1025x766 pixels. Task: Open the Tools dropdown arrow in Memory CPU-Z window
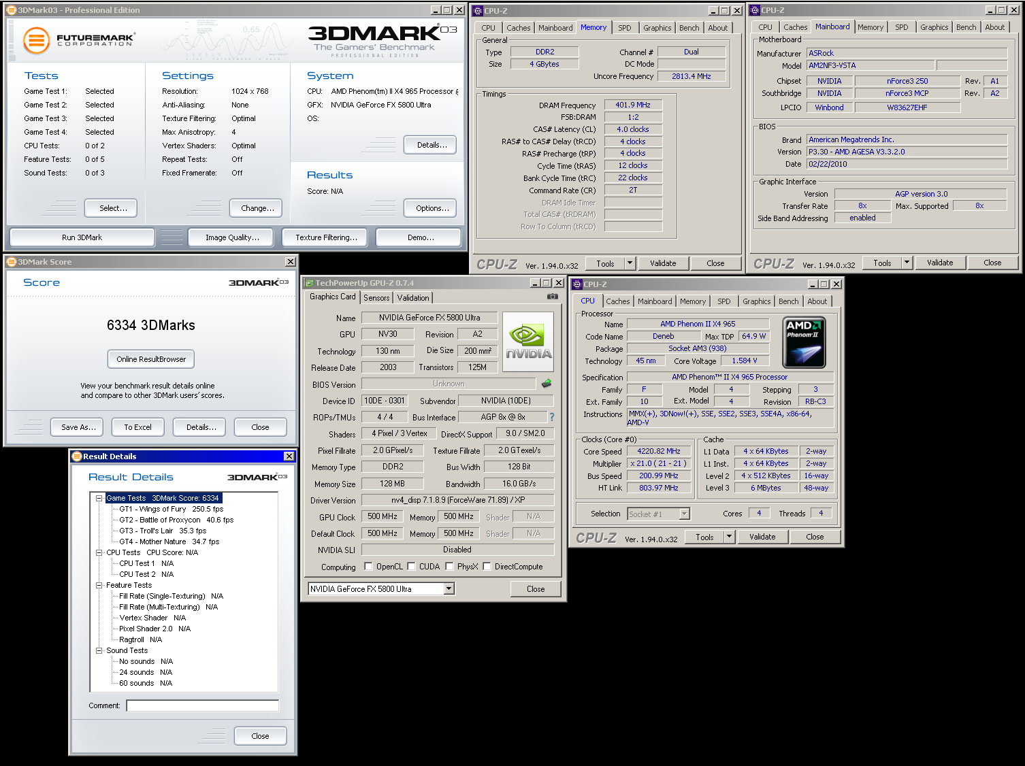click(x=630, y=263)
